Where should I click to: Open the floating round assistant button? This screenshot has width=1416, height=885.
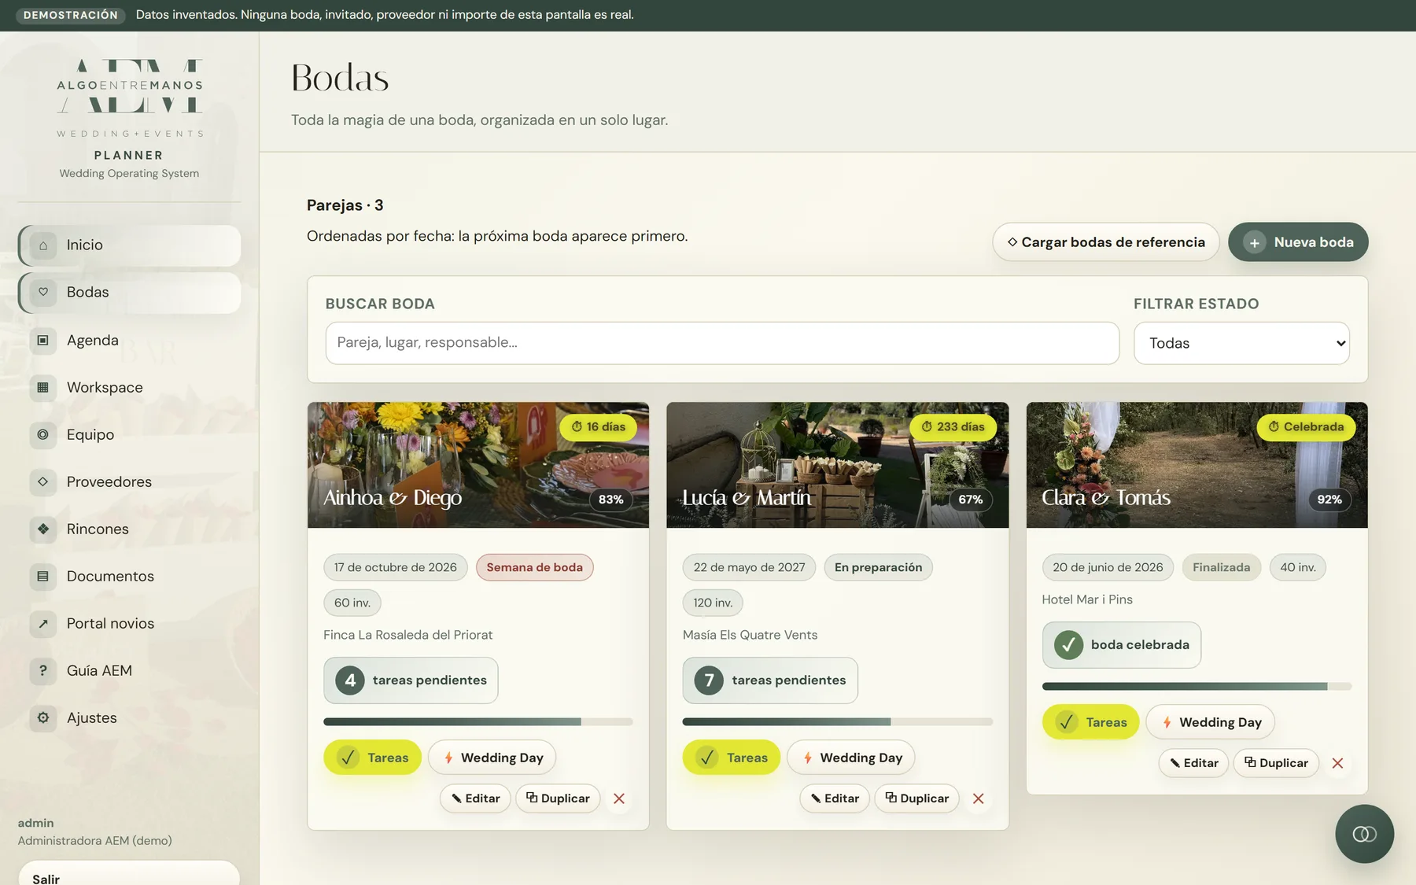pyautogui.click(x=1364, y=834)
